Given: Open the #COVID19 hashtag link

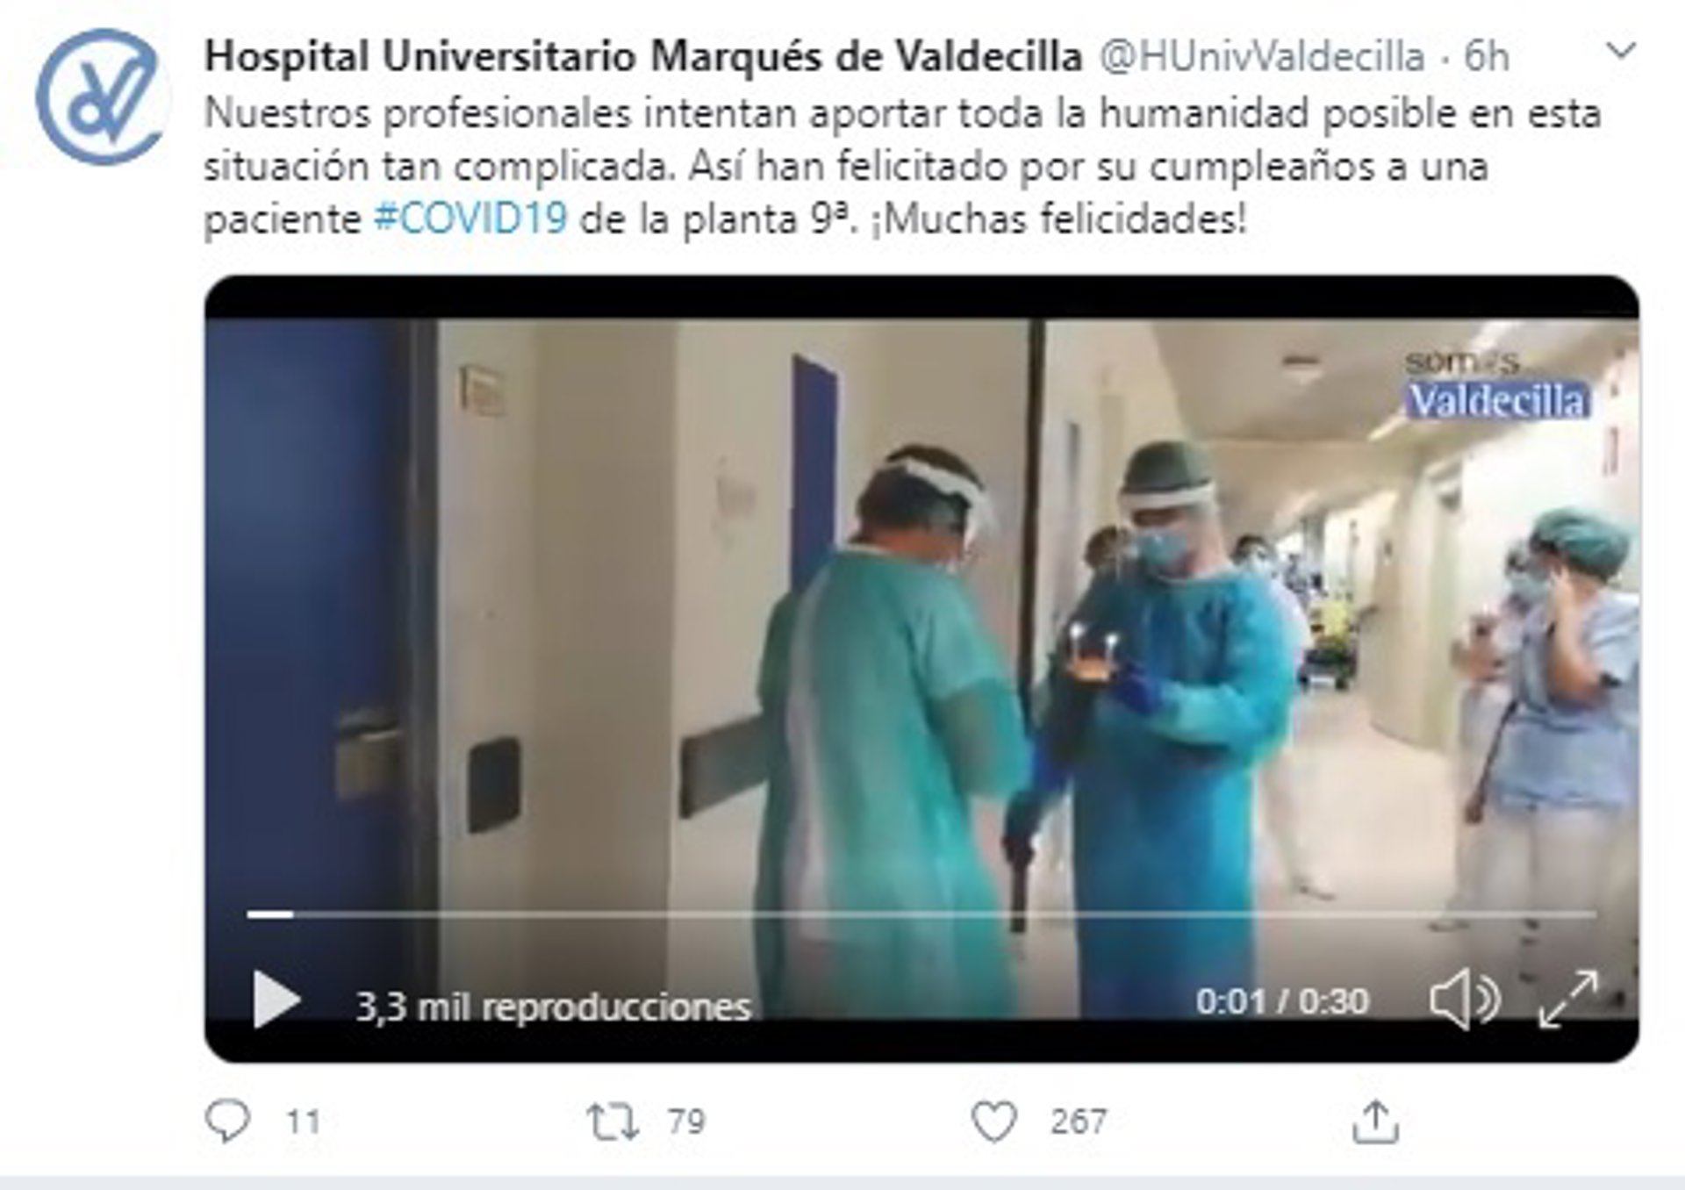Looking at the screenshot, I should (x=470, y=219).
